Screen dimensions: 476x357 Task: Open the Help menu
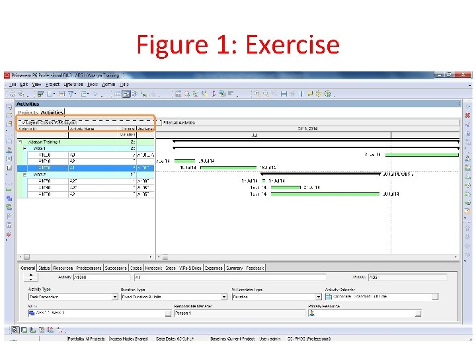tap(124, 85)
